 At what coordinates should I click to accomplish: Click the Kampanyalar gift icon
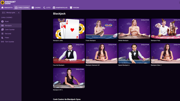pyautogui.click(x=54, y=8)
